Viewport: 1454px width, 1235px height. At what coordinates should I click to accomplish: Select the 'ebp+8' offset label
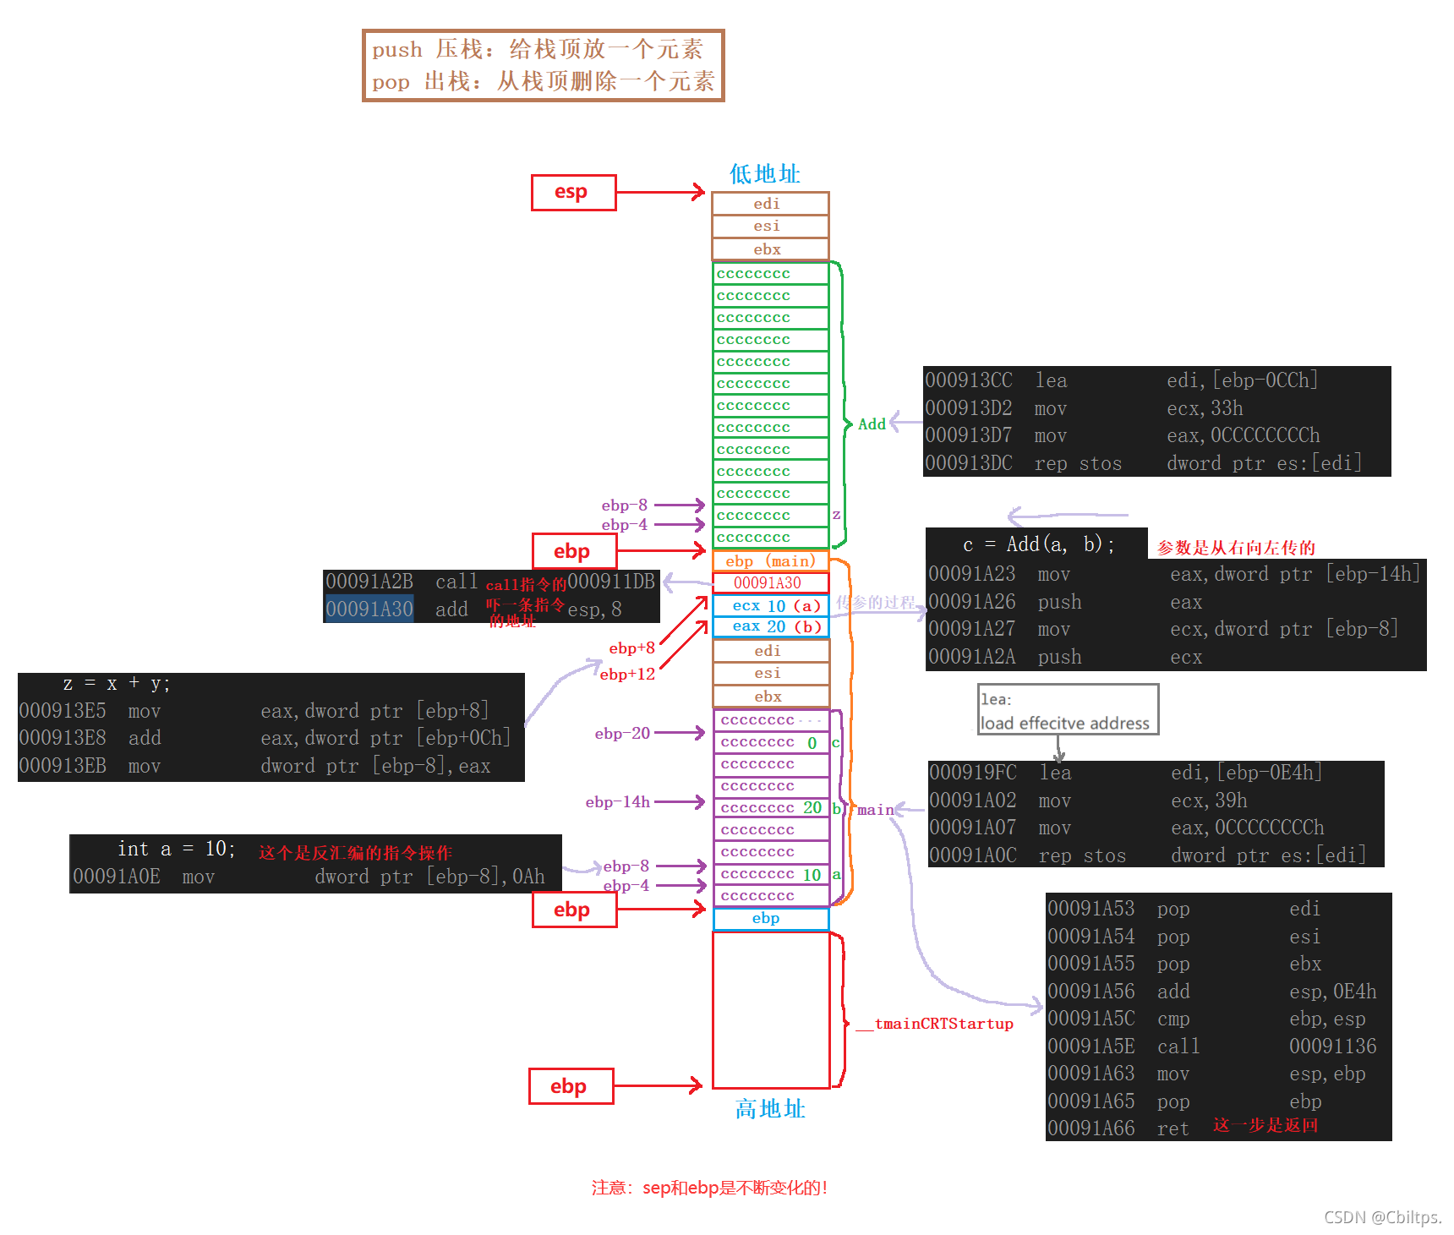[631, 648]
